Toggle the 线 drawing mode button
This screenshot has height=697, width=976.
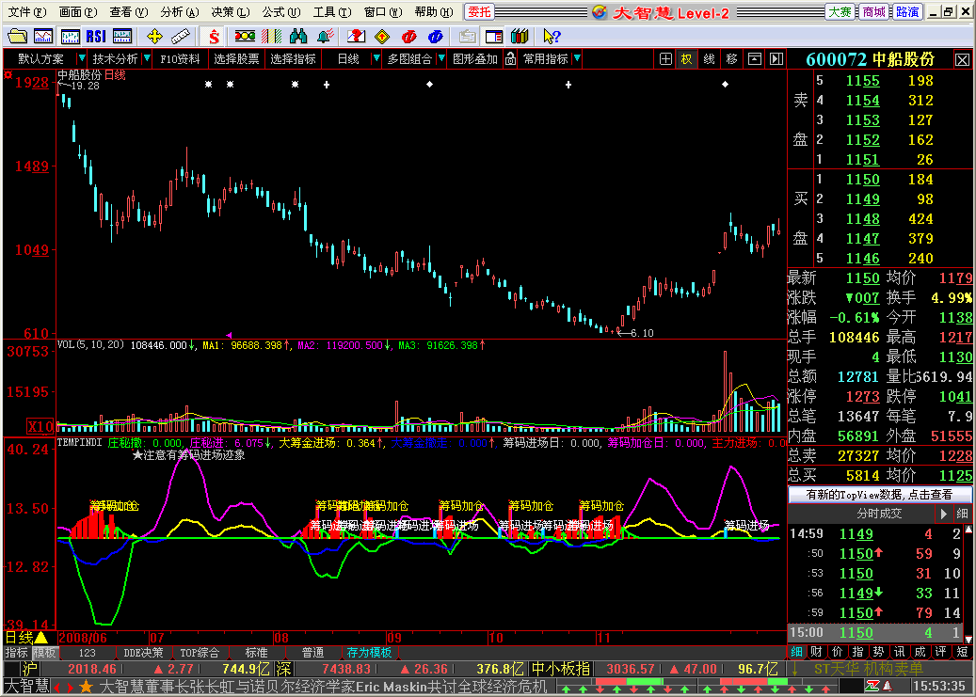tap(709, 59)
